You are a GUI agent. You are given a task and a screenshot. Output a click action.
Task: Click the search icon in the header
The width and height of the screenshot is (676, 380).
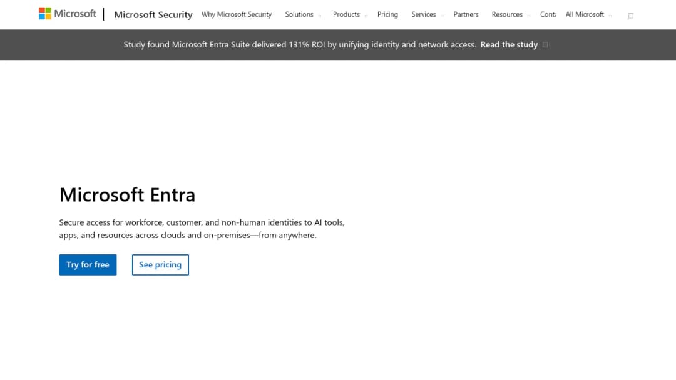631,16
